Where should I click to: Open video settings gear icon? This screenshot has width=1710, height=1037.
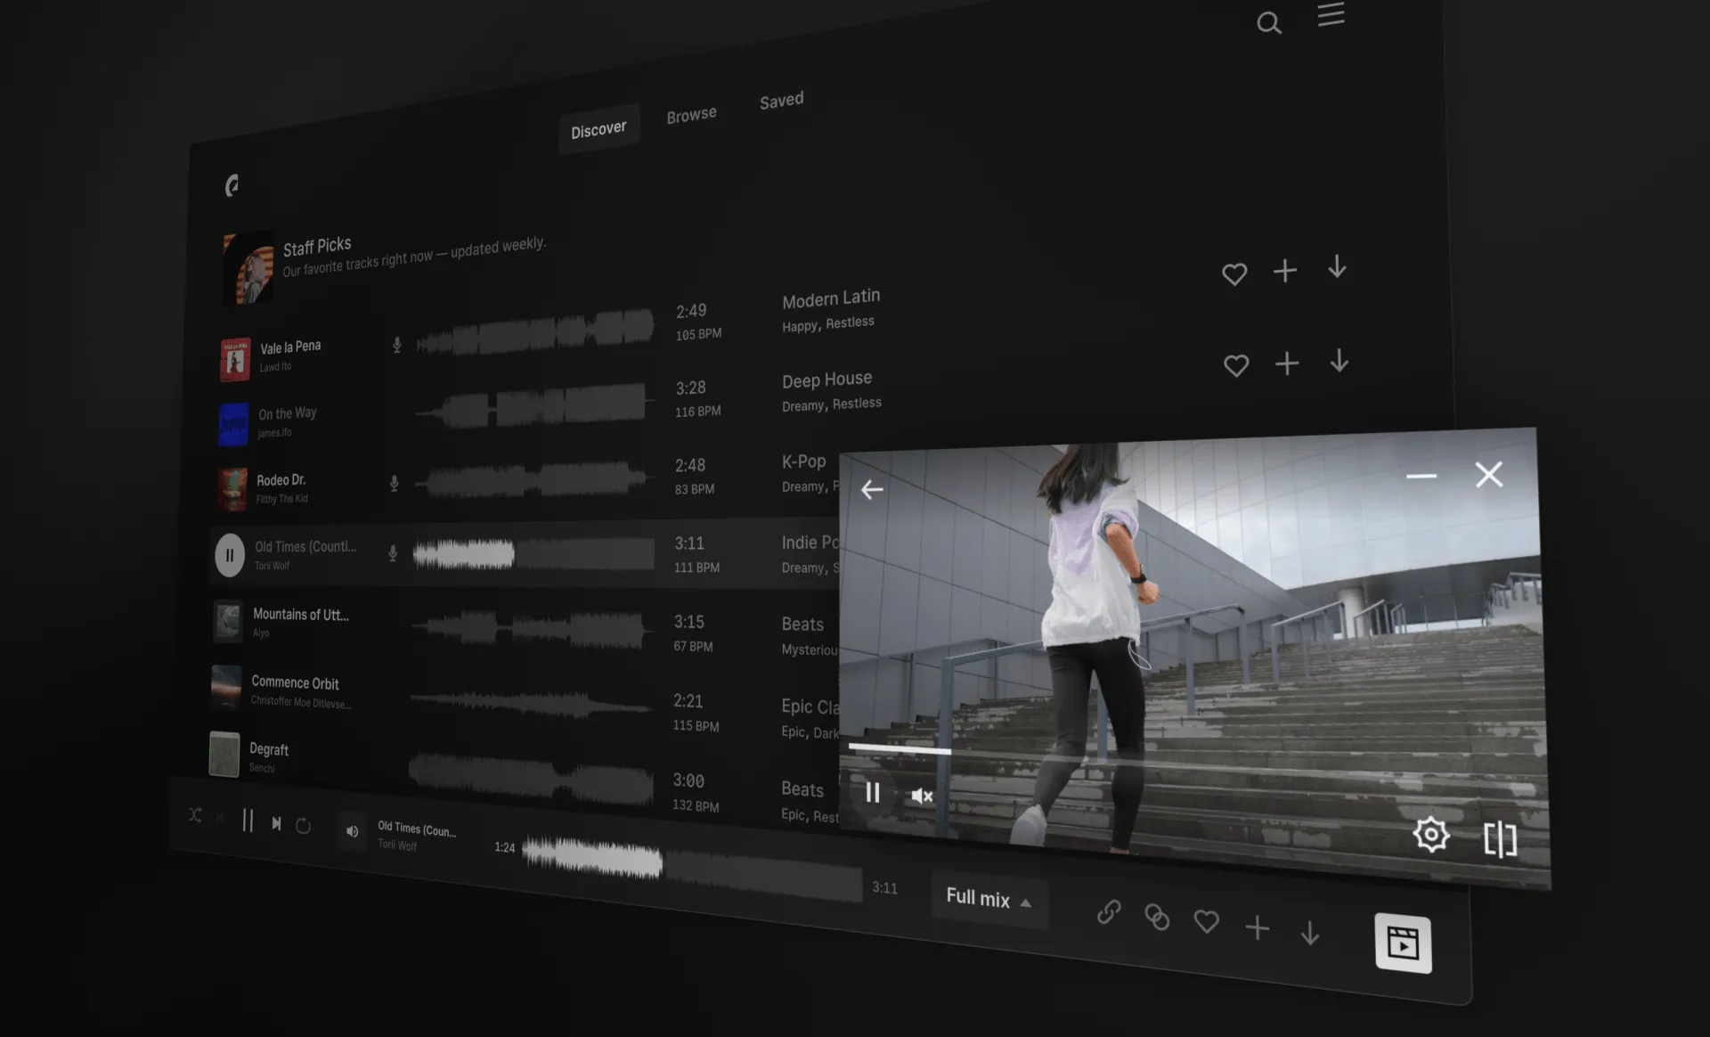[1430, 834]
